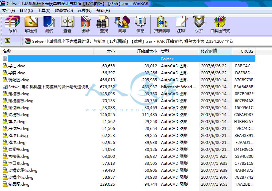This screenshot has height=191, width=272.
Task: Click modified time 2007/7/1 9:53
Action: [x=214, y=184]
